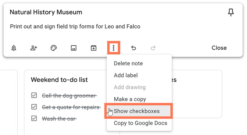Uncheck 'Wash the car' checkbox

34,119
